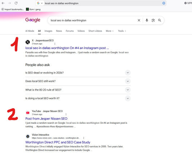Screen dimensions: 192x154
Task: Open the Tools dropdown
Action: (x=122, y=31)
